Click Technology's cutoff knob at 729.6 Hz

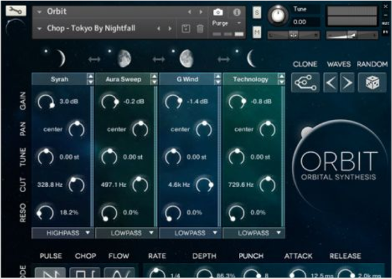268,185
